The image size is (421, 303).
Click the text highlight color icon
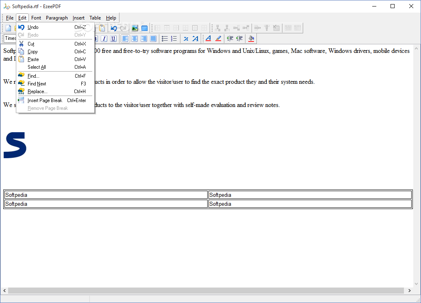tap(218, 39)
